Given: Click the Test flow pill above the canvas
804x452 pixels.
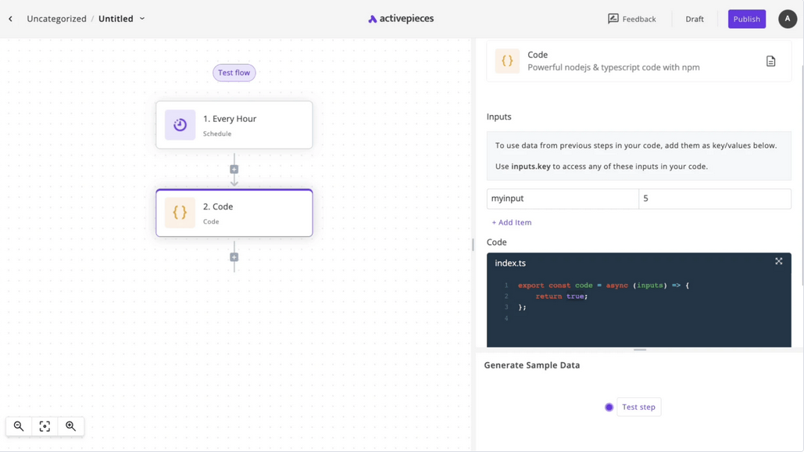Looking at the screenshot, I should point(234,72).
